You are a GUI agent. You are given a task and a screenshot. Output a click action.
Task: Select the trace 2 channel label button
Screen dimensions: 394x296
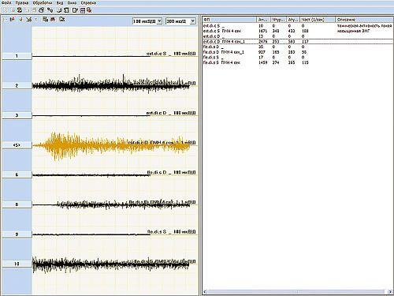tap(17, 85)
